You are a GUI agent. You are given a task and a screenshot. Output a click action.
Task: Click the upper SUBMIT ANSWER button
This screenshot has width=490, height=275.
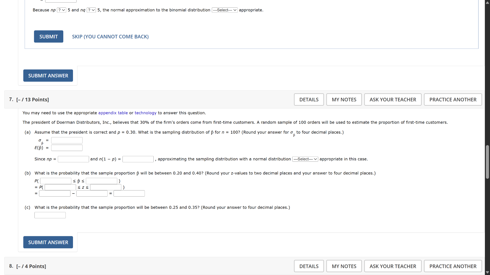(x=48, y=75)
